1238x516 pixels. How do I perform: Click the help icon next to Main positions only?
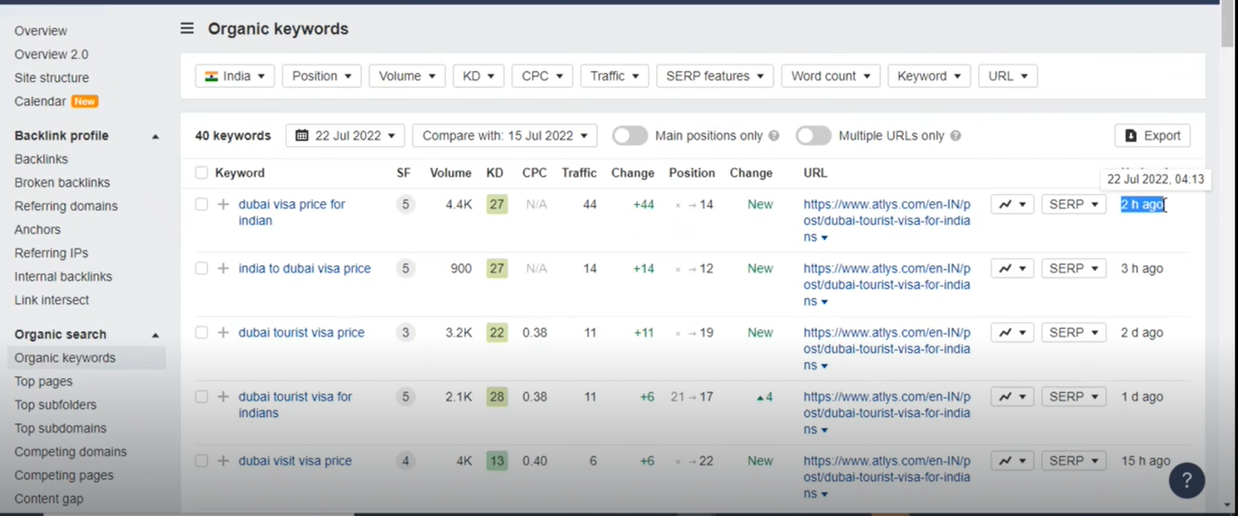pyautogui.click(x=774, y=136)
